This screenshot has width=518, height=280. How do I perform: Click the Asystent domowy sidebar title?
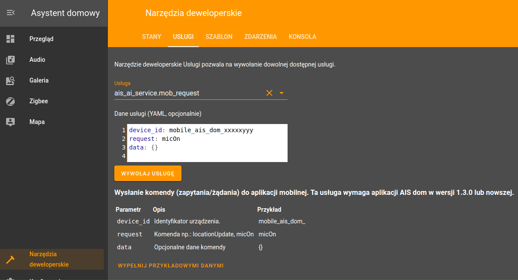point(65,13)
